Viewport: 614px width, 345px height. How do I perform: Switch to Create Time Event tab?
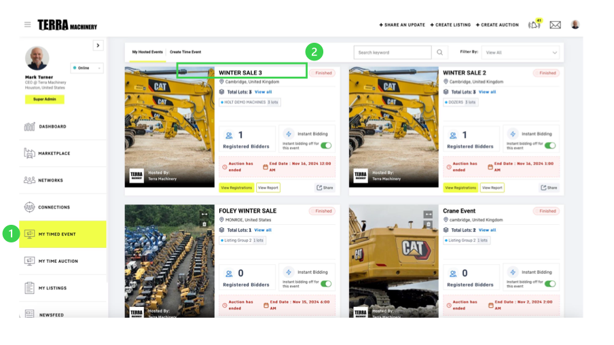185,52
